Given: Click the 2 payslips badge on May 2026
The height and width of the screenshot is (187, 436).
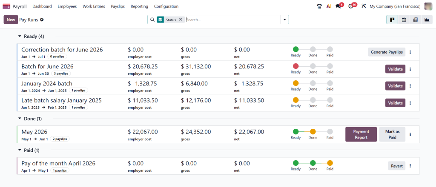Looking at the screenshot, I should point(60,139).
